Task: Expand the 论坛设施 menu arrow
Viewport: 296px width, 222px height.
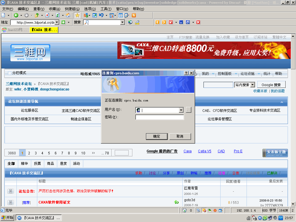Action: point(259,74)
